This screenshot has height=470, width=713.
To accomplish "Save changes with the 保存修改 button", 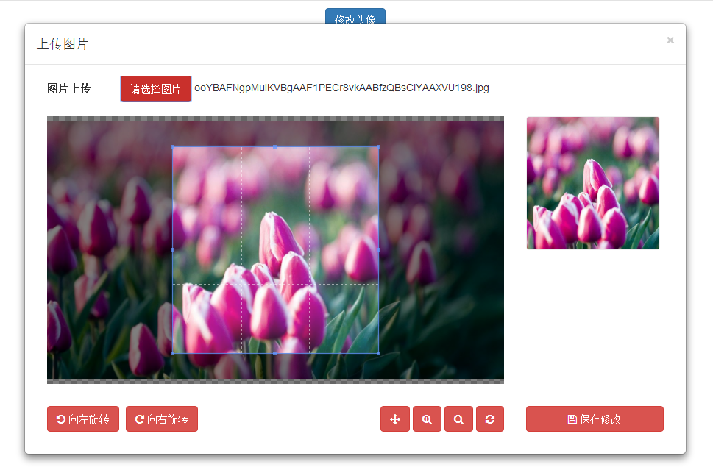I will point(595,419).
